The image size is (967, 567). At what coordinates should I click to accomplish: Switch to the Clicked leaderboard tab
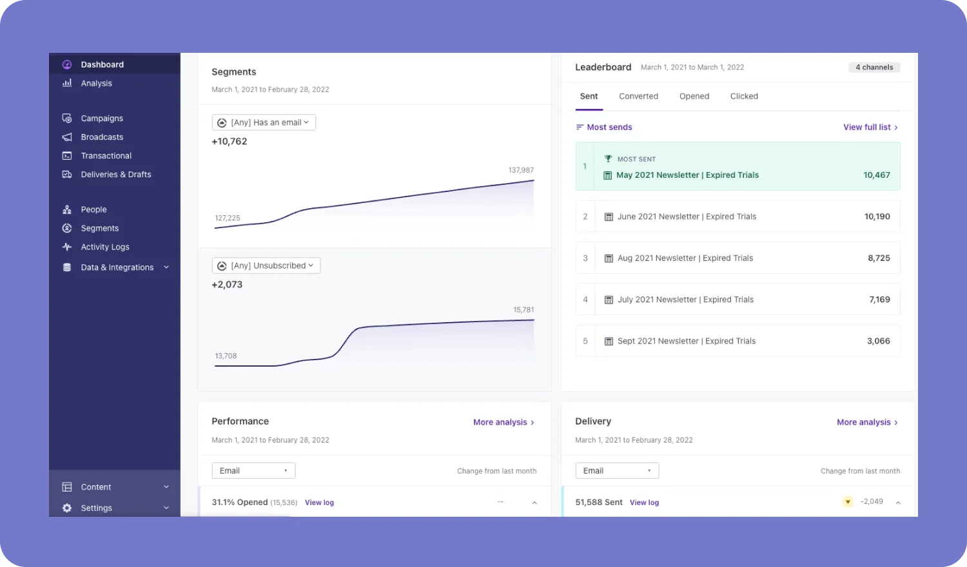(x=744, y=96)
